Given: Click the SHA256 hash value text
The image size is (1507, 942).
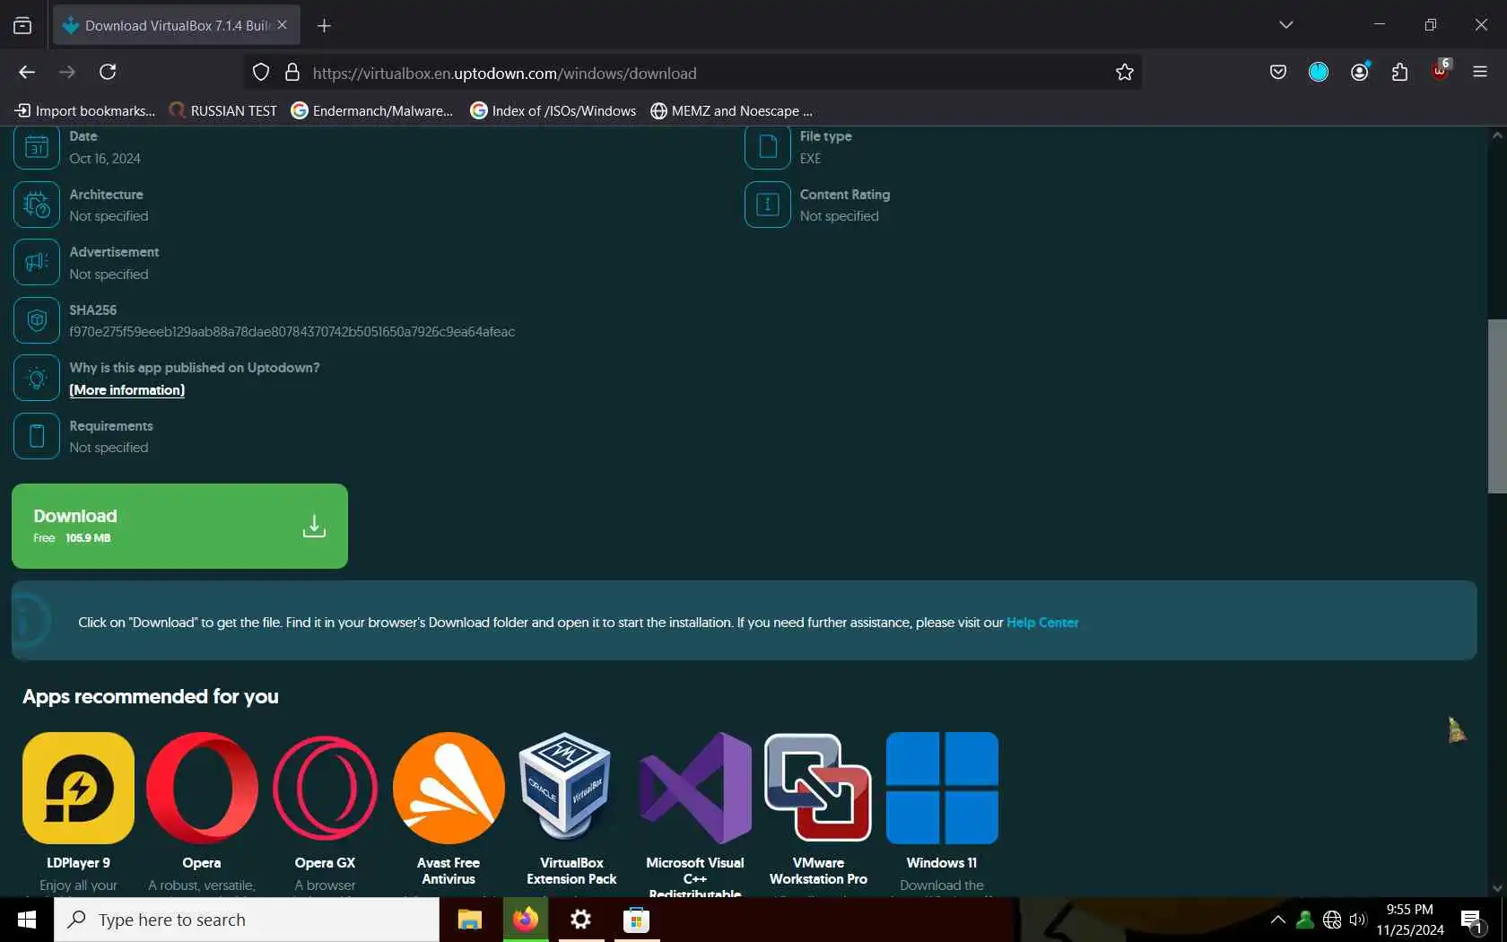Looking at the screenshot, I should 292,332.
